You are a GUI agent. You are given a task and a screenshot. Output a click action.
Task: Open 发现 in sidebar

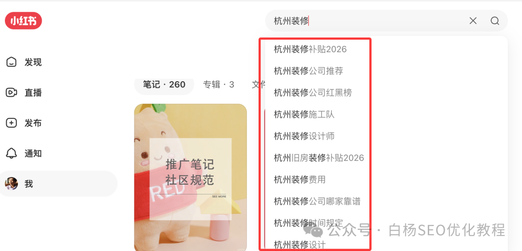click(24, 62)
